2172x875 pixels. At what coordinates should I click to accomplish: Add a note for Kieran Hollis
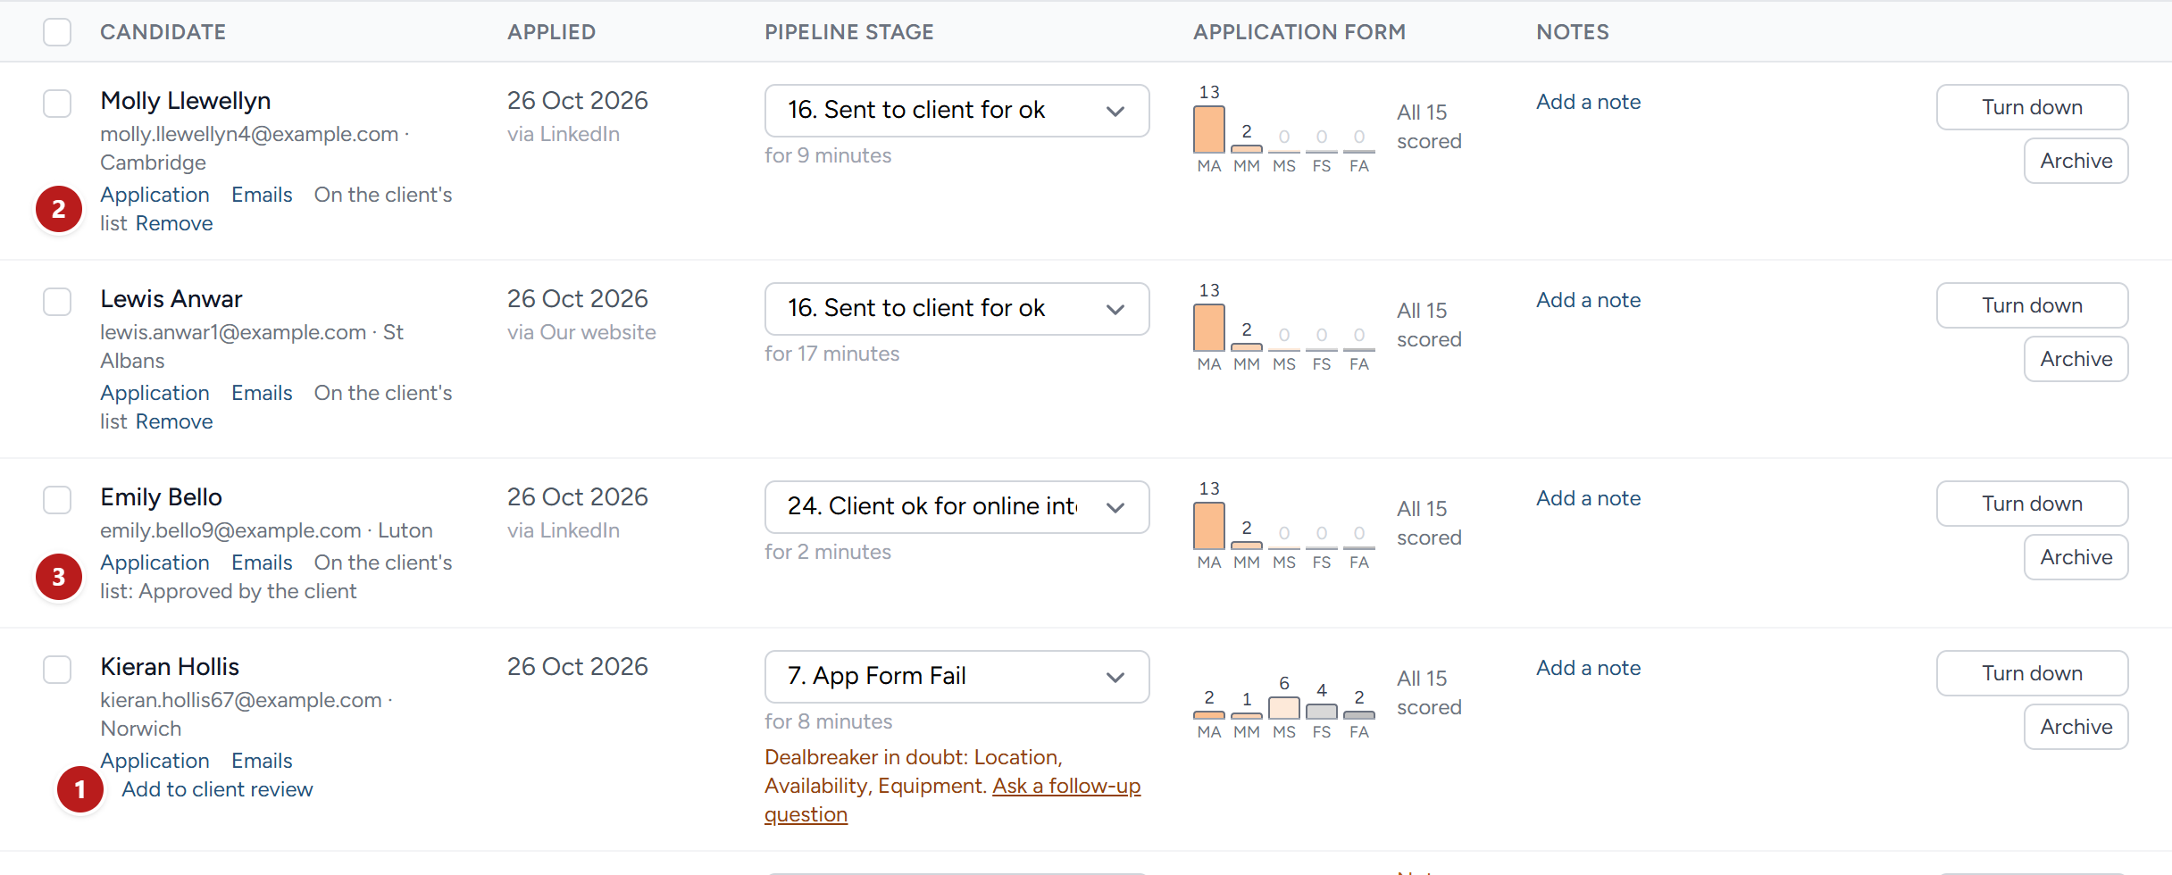[1588, 668]
